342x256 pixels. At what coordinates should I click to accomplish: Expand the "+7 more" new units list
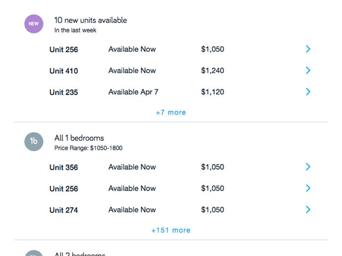click(171, 112)
